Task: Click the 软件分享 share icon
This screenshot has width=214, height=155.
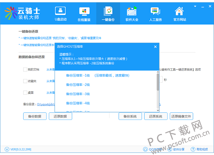Action: pyautogui.click(x=170, y=149)
